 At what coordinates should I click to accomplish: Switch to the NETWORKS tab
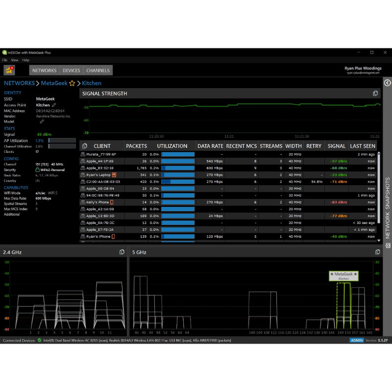tap(45, 70)
